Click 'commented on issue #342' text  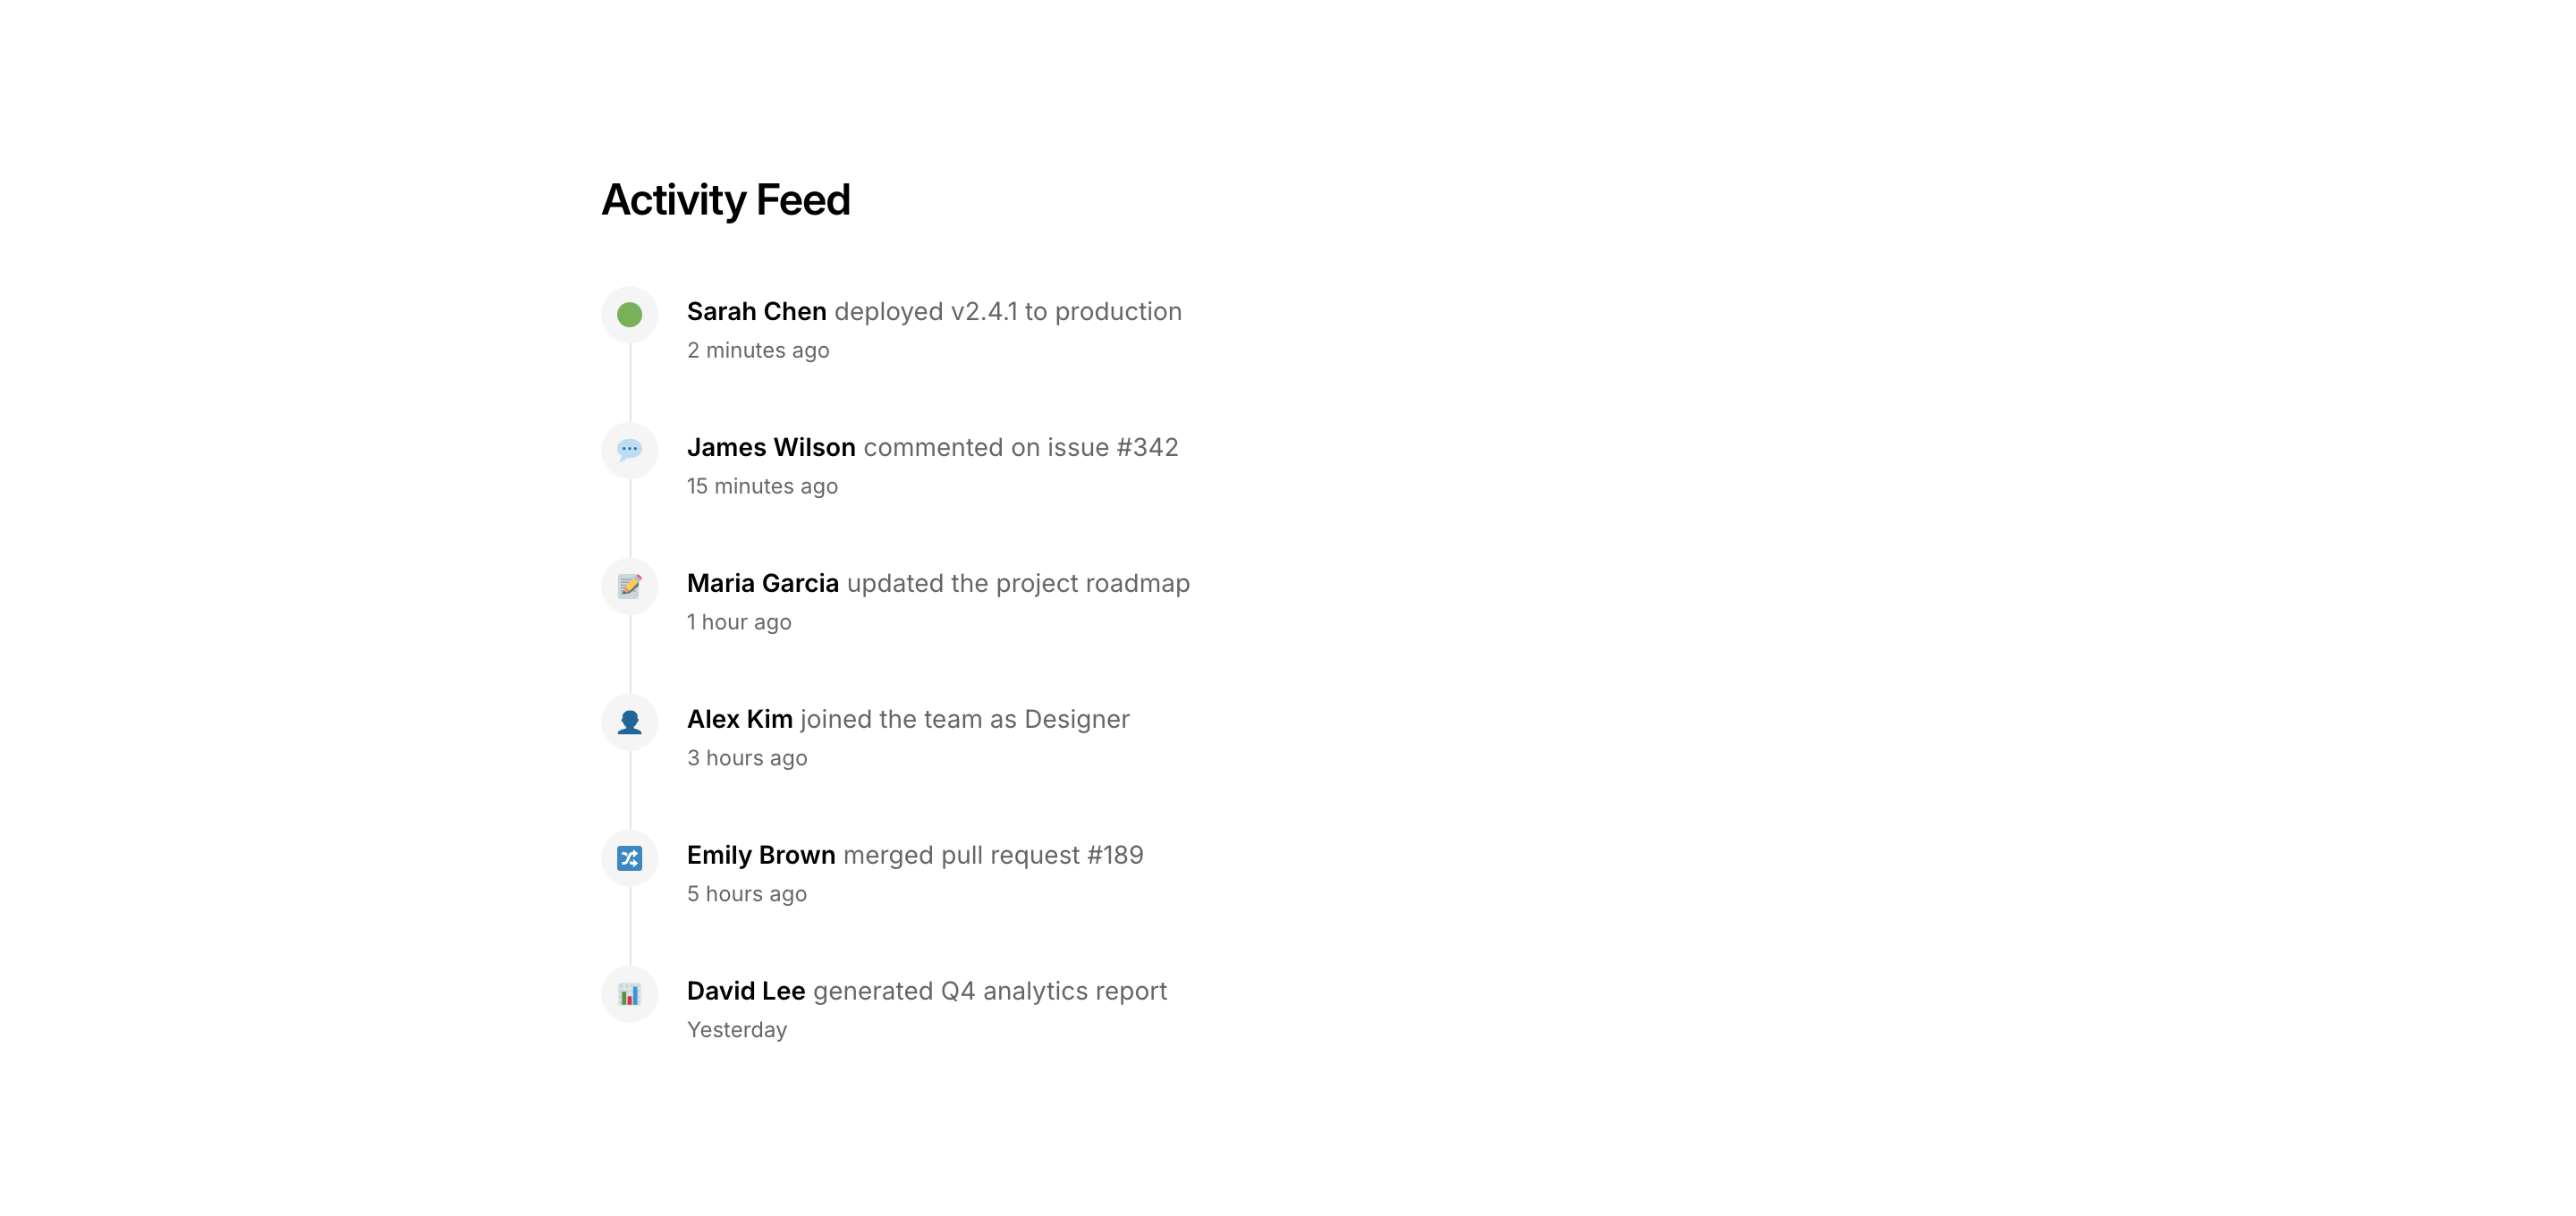(x=1020, y=448)
